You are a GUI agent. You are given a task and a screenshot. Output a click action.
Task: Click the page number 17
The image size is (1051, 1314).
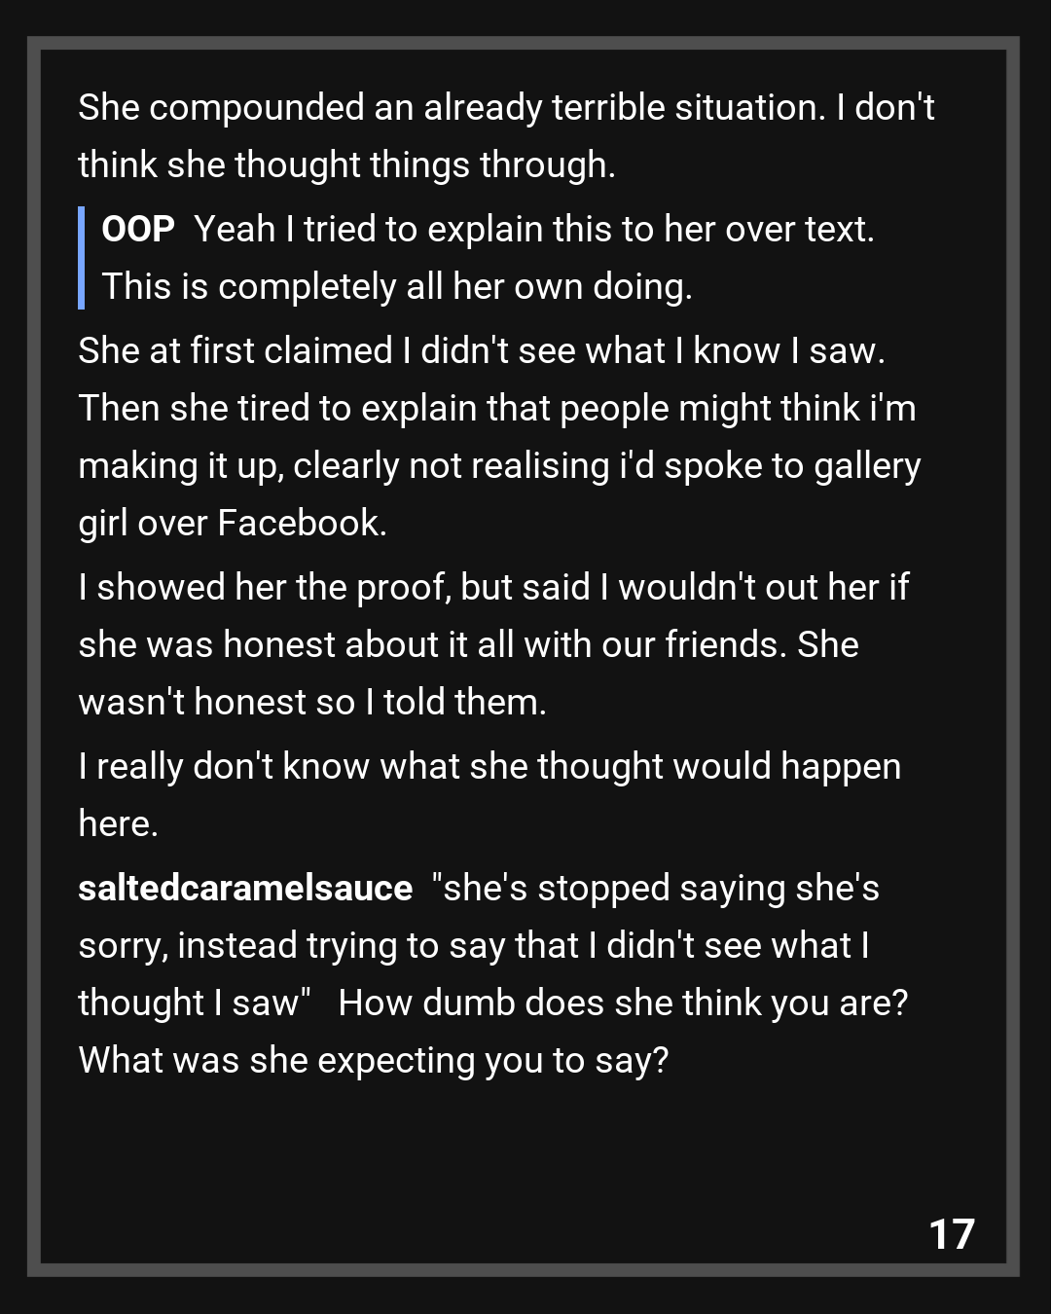[952, 1234]
